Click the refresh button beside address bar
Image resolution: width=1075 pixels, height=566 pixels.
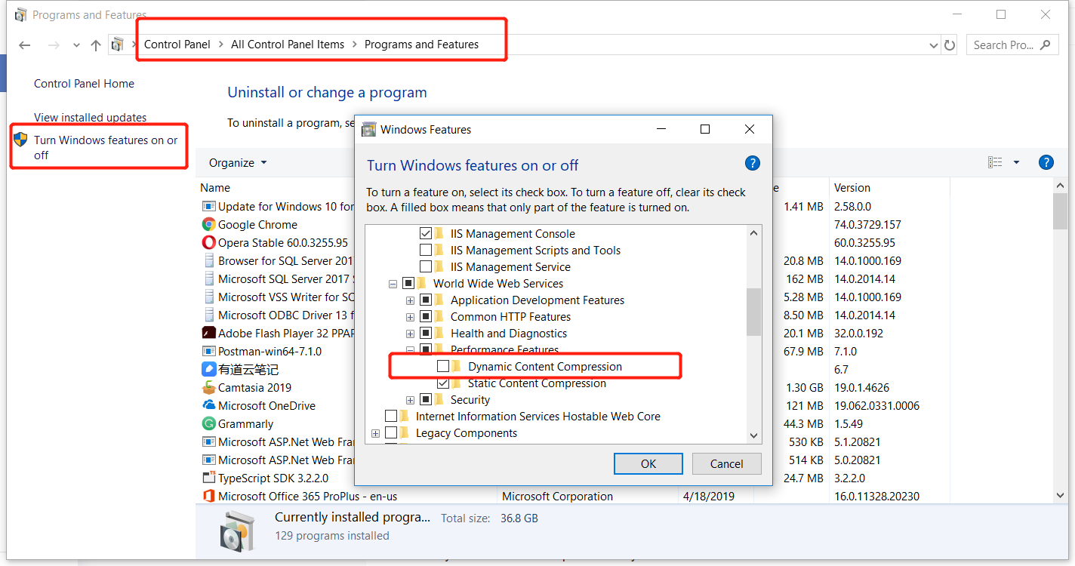950,45
